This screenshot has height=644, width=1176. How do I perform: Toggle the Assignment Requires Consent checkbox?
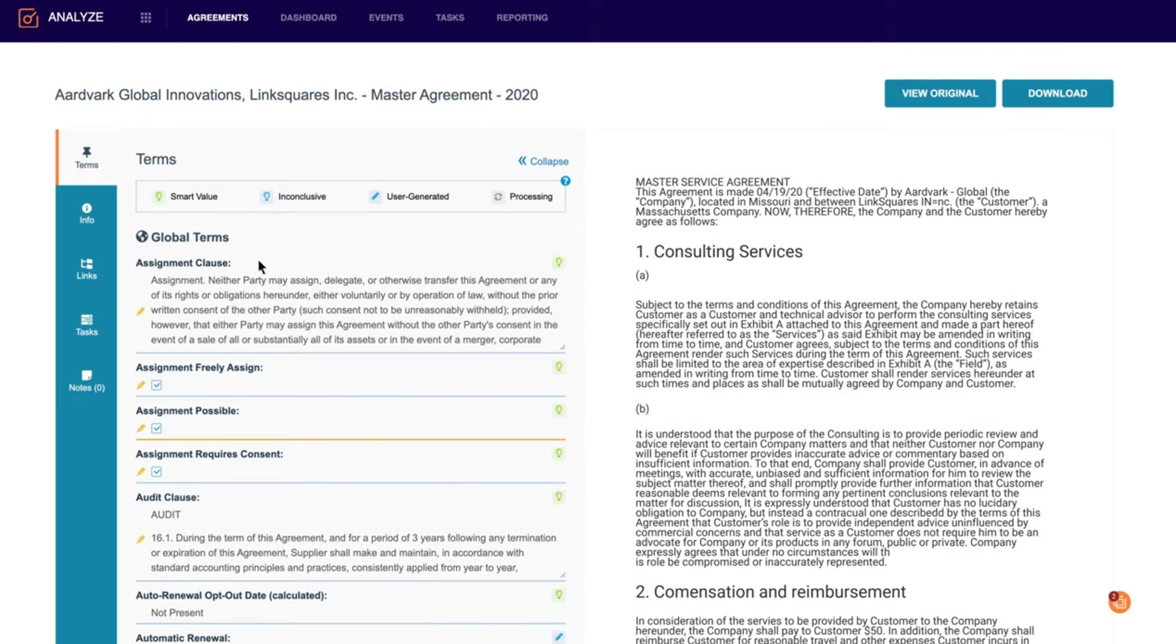(156, 472)
